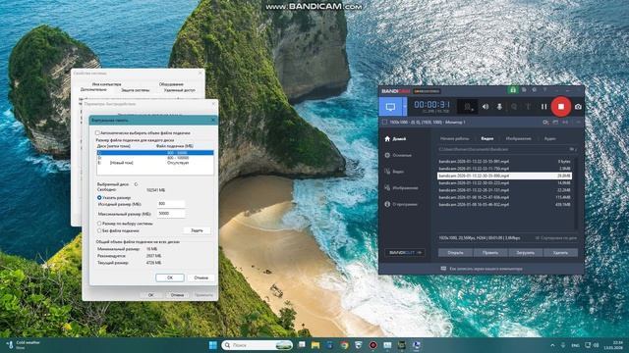Select the last video file sized 439.1MB

pyautogui.click(x=504, y=205)
